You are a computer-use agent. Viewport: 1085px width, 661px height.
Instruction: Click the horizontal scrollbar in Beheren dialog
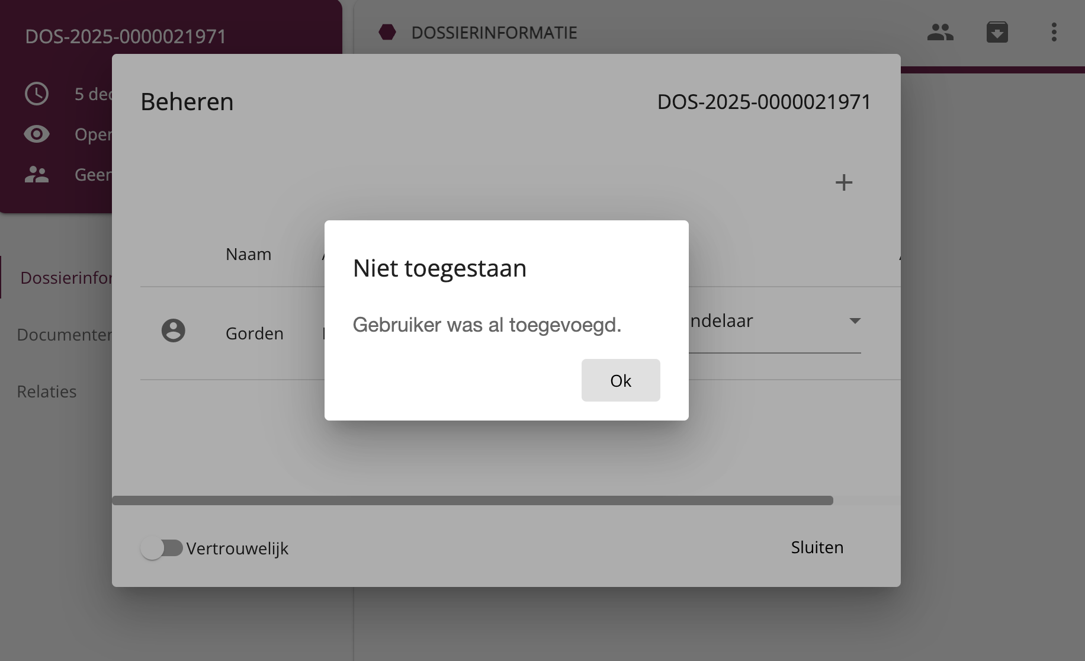click(x=472, y=500)
